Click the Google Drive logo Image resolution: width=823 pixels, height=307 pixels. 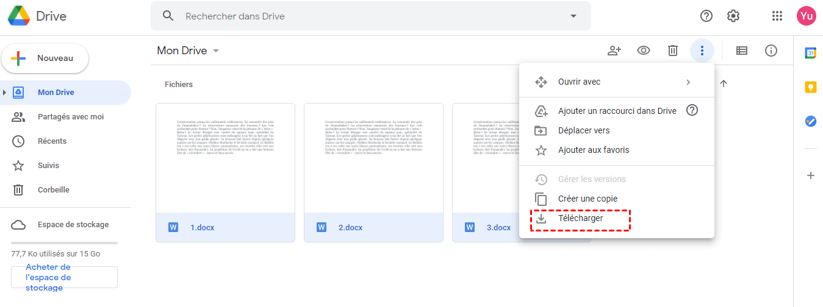pyautogui.click(x=18, y=16)
